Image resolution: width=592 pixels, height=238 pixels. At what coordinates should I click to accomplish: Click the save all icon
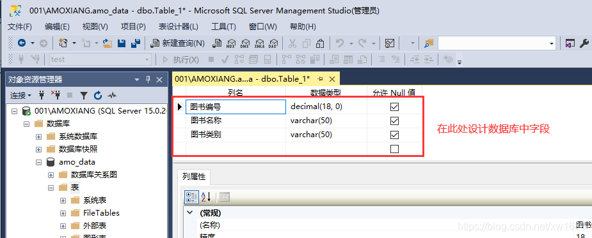136,43
